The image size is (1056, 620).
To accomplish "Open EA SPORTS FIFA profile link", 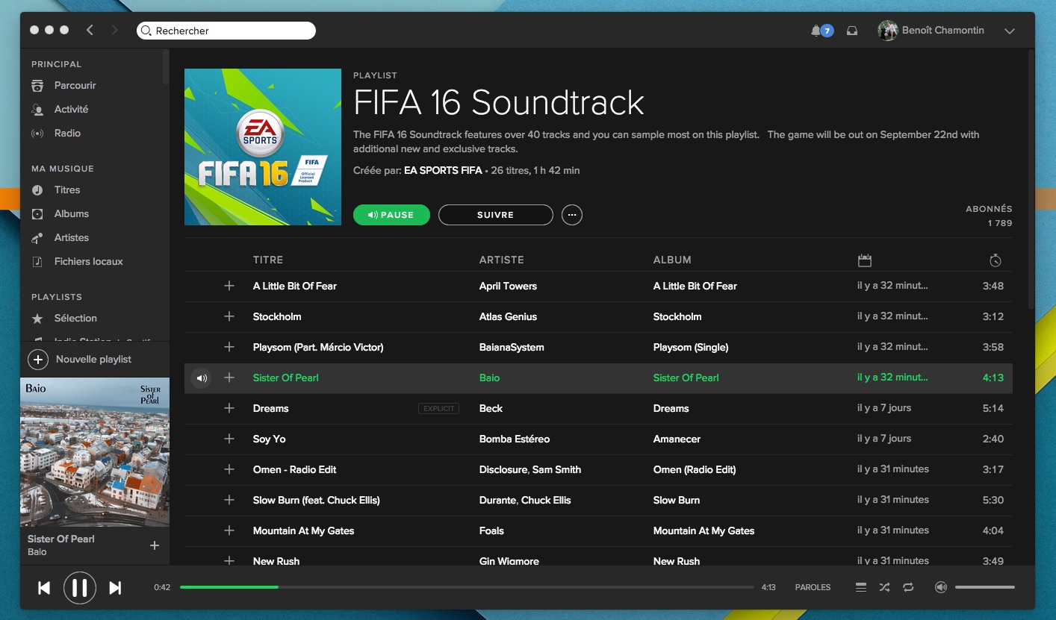I will (x=443, y=170).
